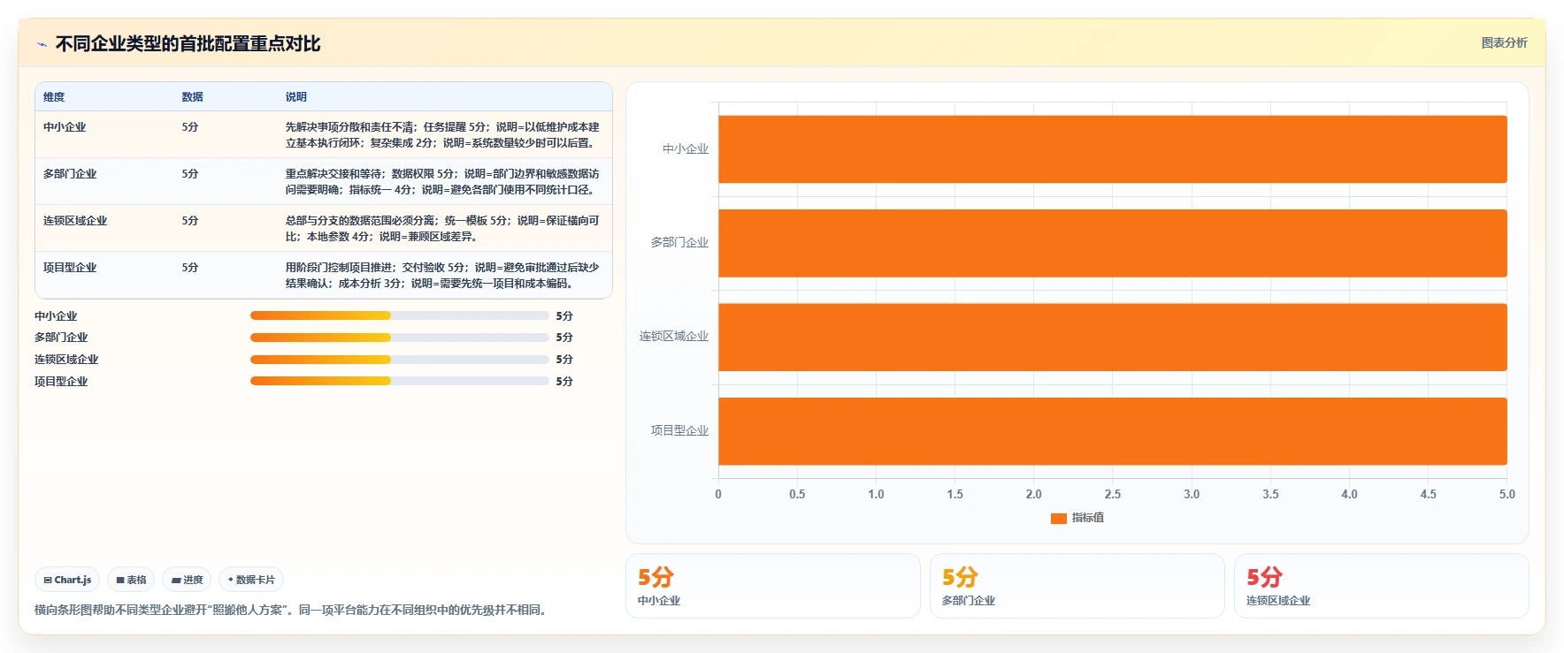This screenshot has width=1564, height=653.
Task: Click the 5.0 x-axis tick label
Action: click(x=1507, y=495)
